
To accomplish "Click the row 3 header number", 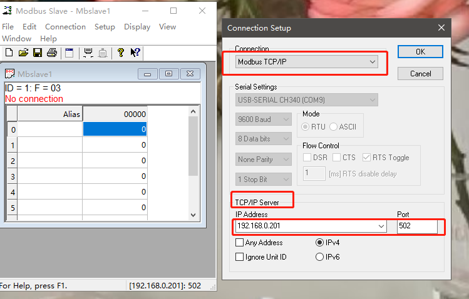I will pos(13,176).
